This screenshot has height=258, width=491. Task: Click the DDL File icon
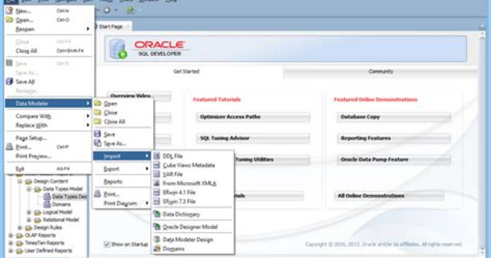157,156
